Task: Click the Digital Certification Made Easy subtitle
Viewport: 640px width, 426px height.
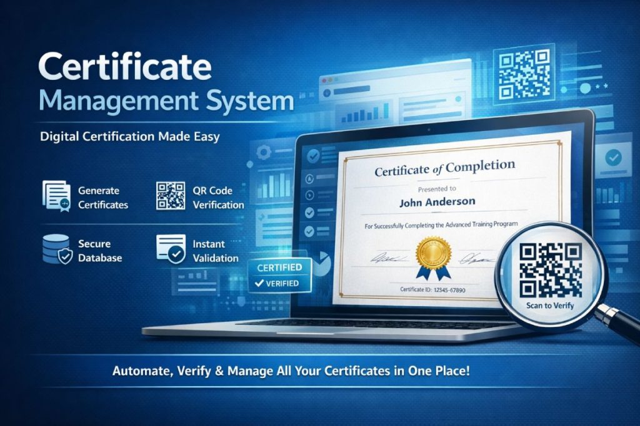Action: [x=130, y=136]
